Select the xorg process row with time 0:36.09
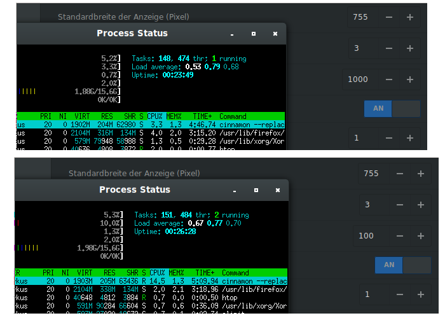Screen dimensions: 445x318 pos(151,306)
